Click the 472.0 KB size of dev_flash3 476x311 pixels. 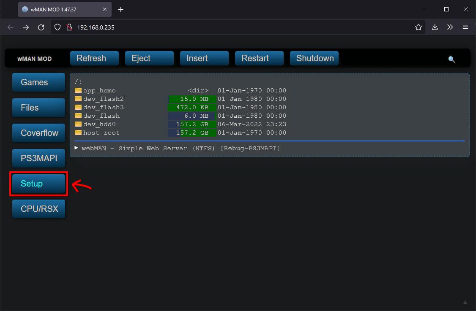tap(192, 107)
